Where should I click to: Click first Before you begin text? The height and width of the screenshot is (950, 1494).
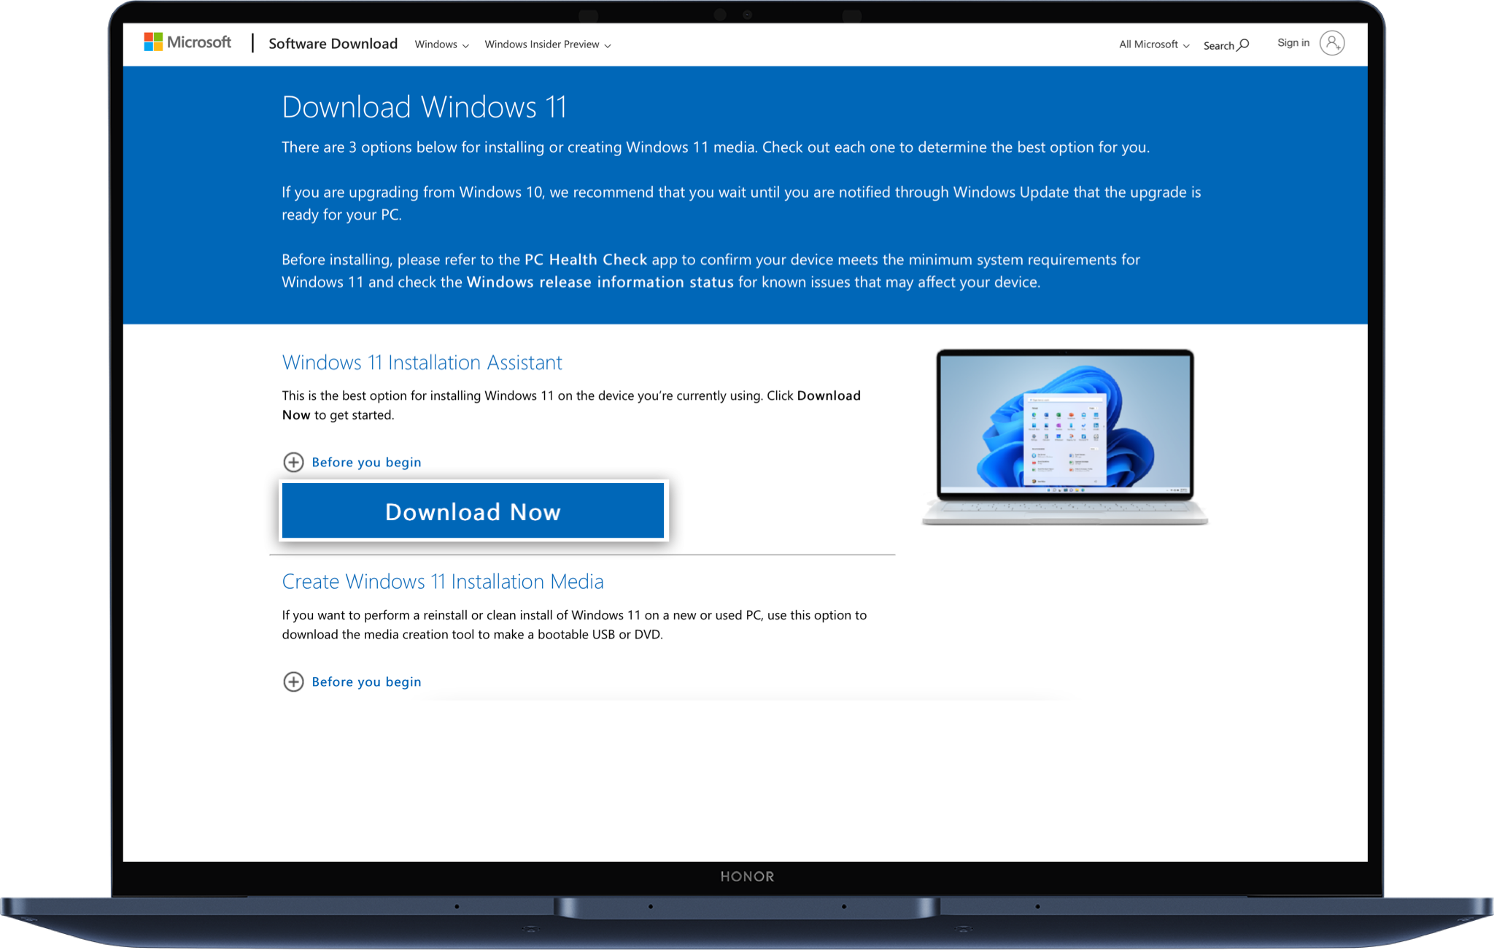(x=366, y=462)
